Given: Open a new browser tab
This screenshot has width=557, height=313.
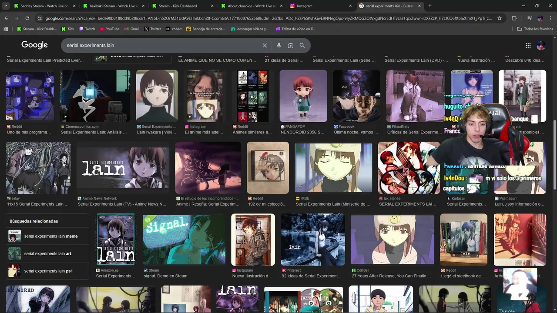Looking at the screenshot, I should pyautogui.click(x=430, y=6).
